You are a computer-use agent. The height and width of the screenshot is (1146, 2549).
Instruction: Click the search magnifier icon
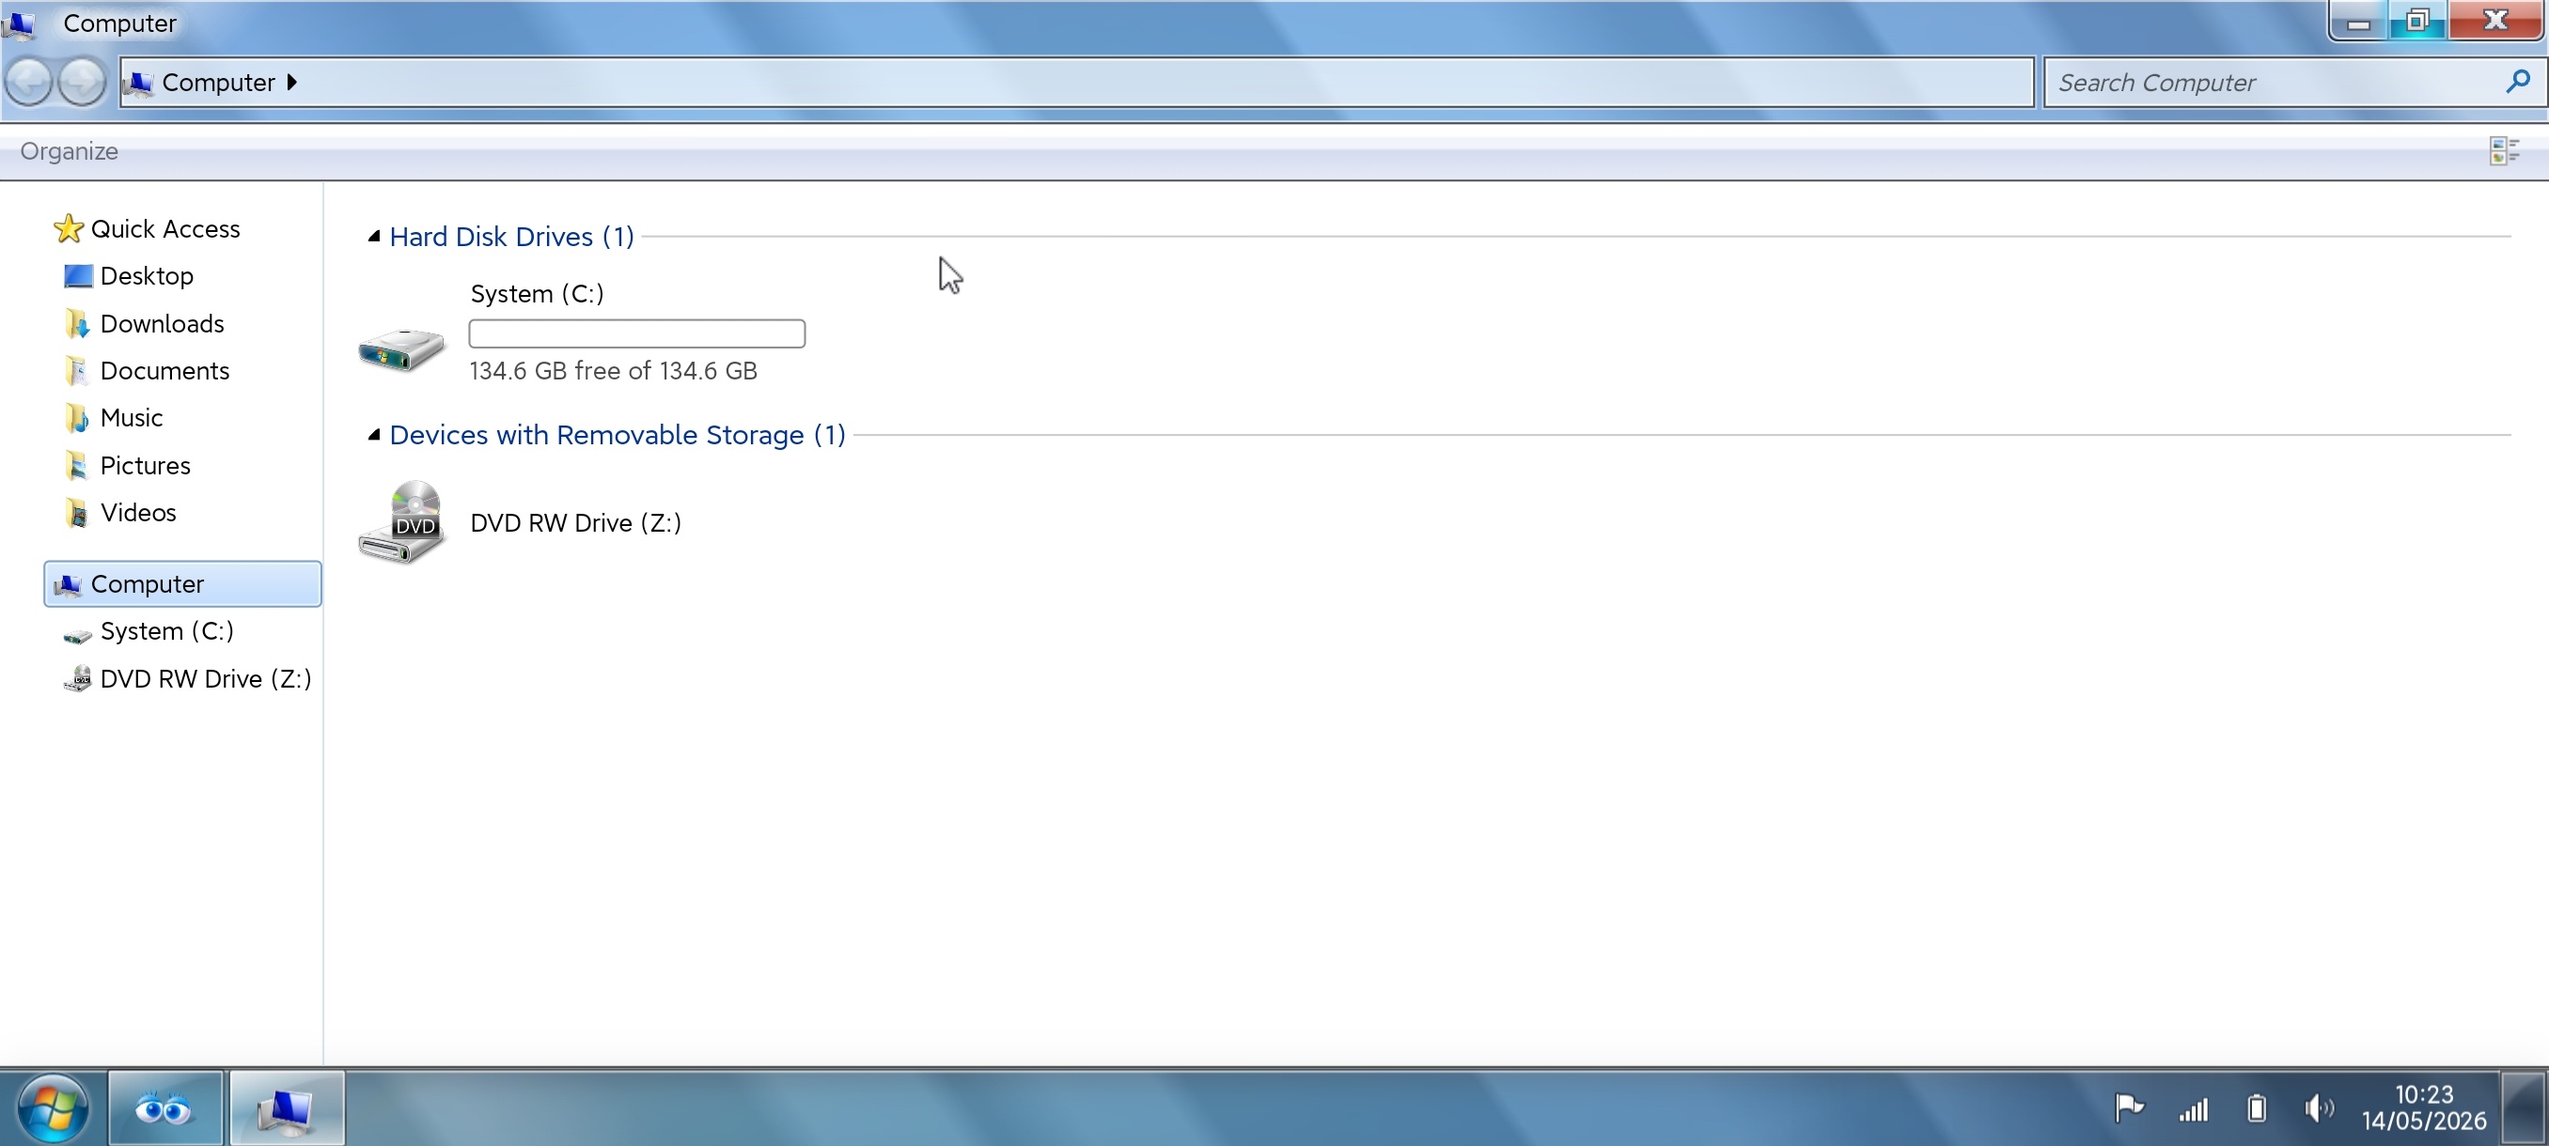[x=2517, y=82]
